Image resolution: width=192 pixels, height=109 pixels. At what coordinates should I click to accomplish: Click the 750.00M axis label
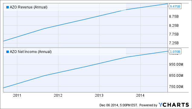point(176,87)
